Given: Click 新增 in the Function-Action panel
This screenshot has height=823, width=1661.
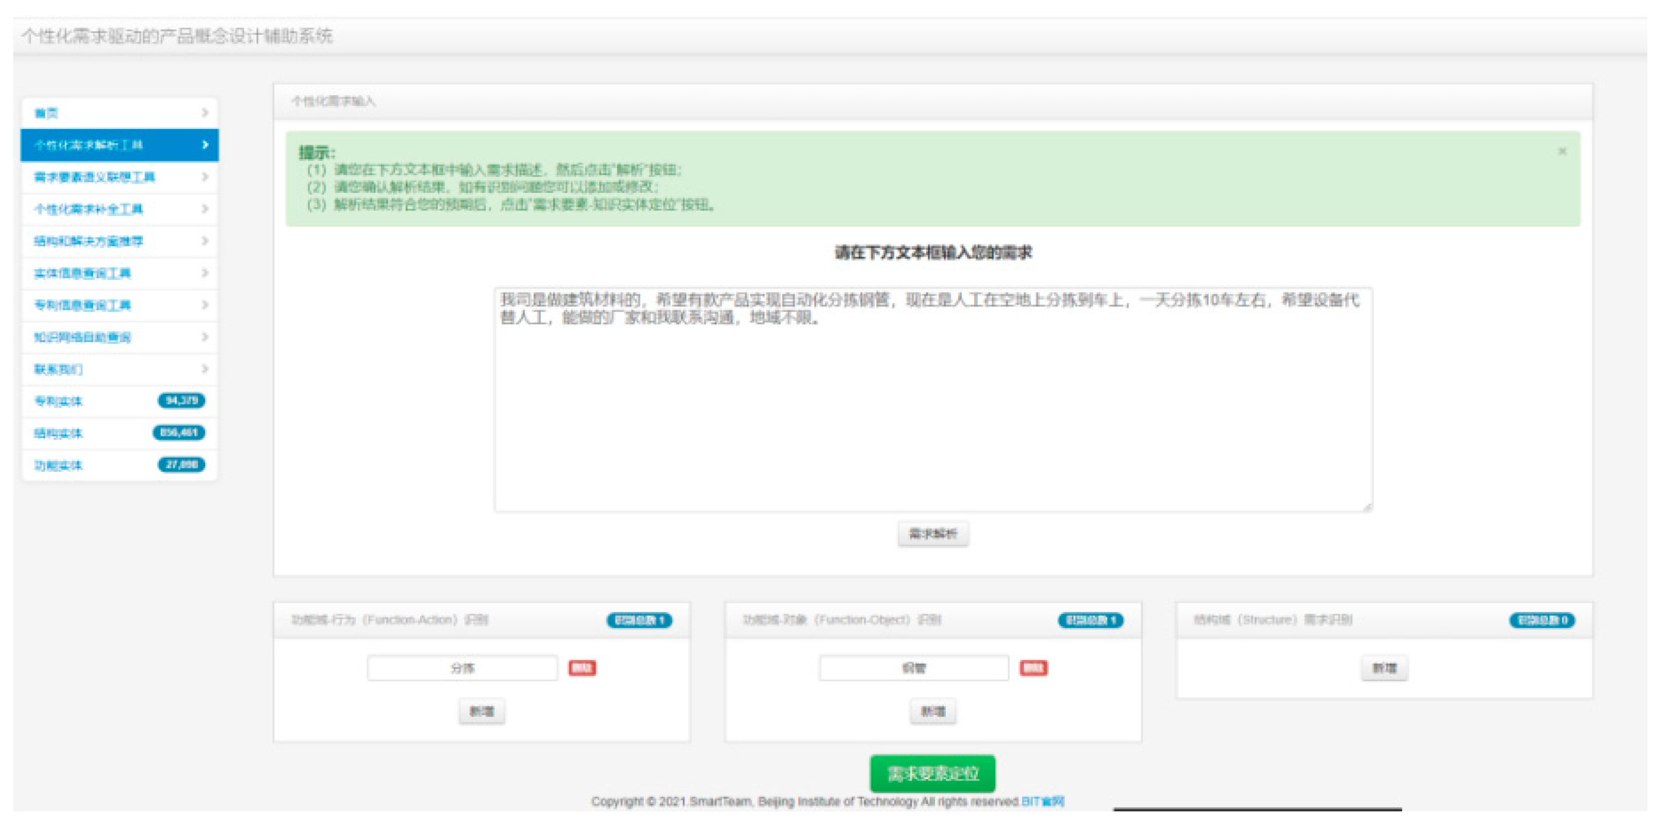Looking at the screenshot, I should [x=482, y=711].
